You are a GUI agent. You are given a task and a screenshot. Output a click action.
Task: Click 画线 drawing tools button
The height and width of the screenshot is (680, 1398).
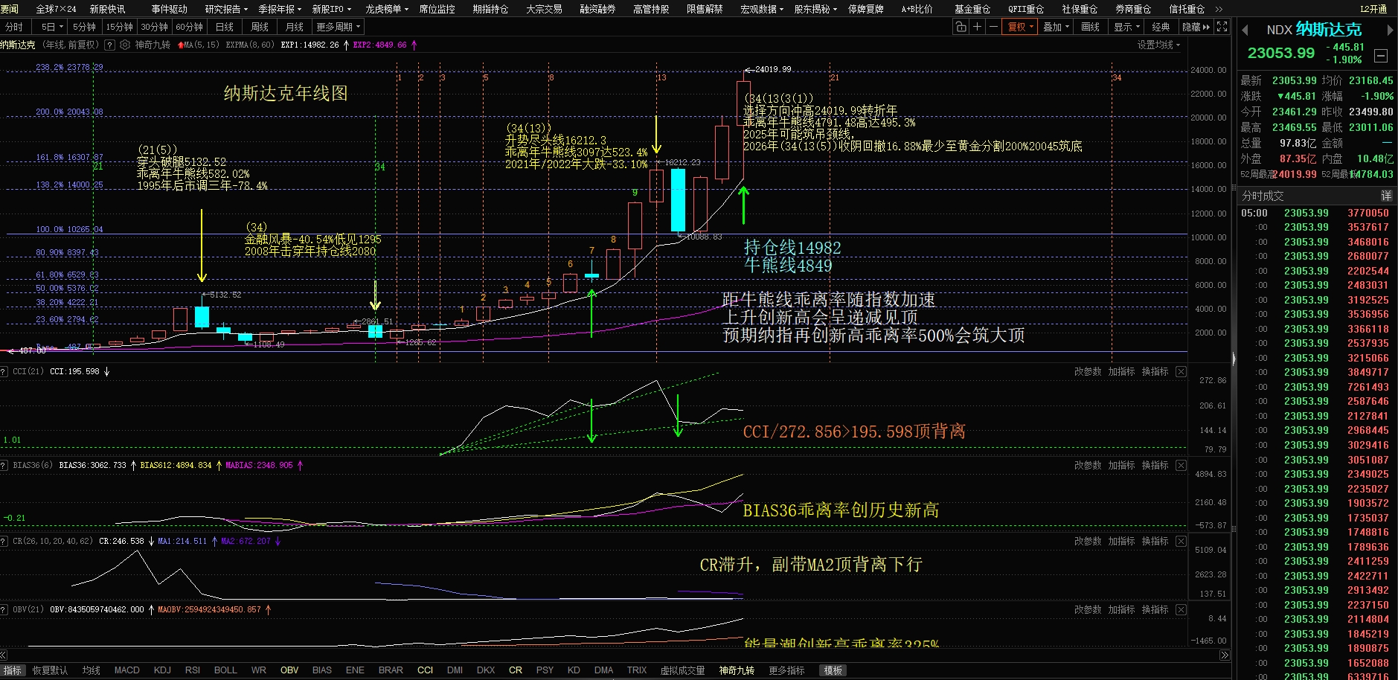1091,27
